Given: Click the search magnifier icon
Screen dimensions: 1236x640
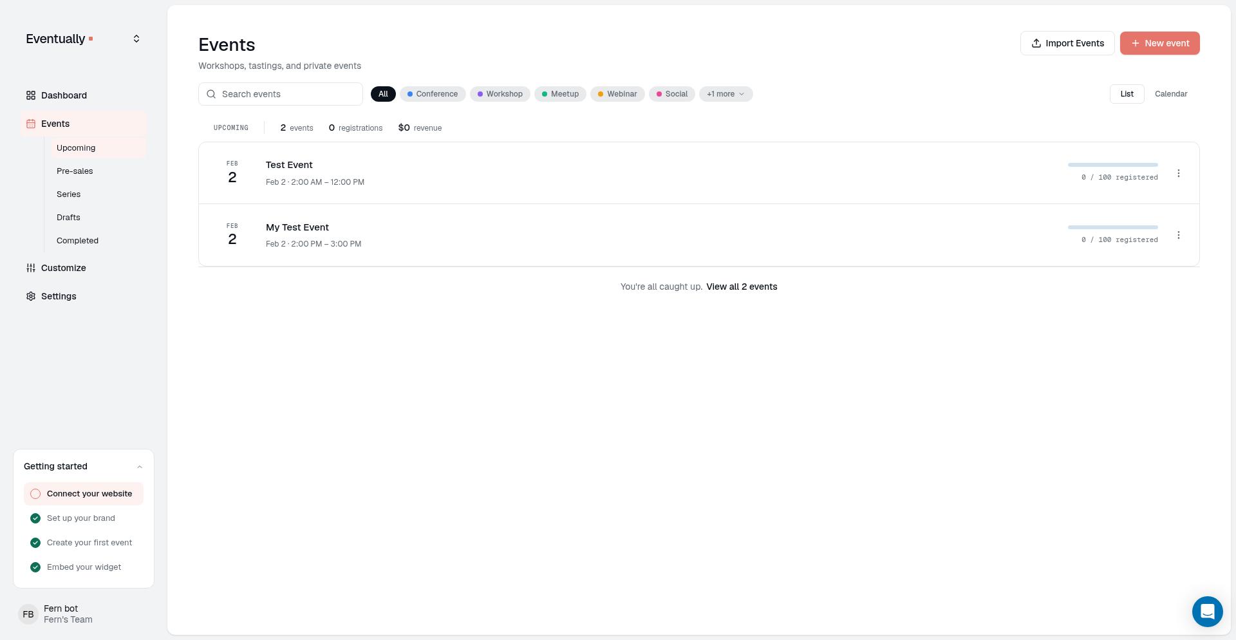Looking at the screenshot, I should (211, 94).
